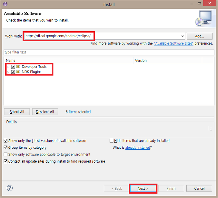Click the Select All button

click(x=17, y=112)
